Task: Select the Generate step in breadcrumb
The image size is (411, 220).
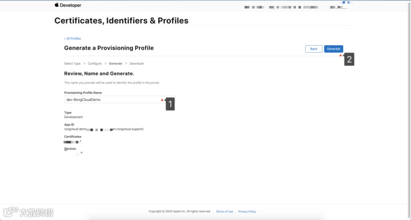Action: (115, 64)
